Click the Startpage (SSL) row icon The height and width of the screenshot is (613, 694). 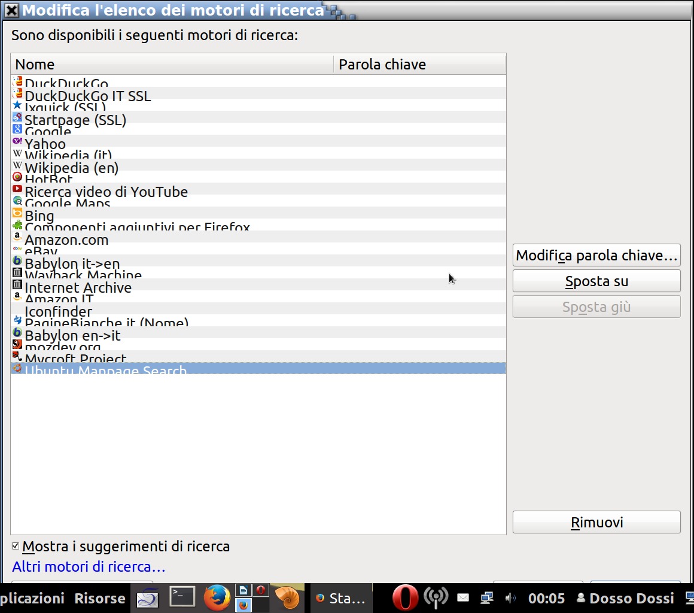(17, 117)
